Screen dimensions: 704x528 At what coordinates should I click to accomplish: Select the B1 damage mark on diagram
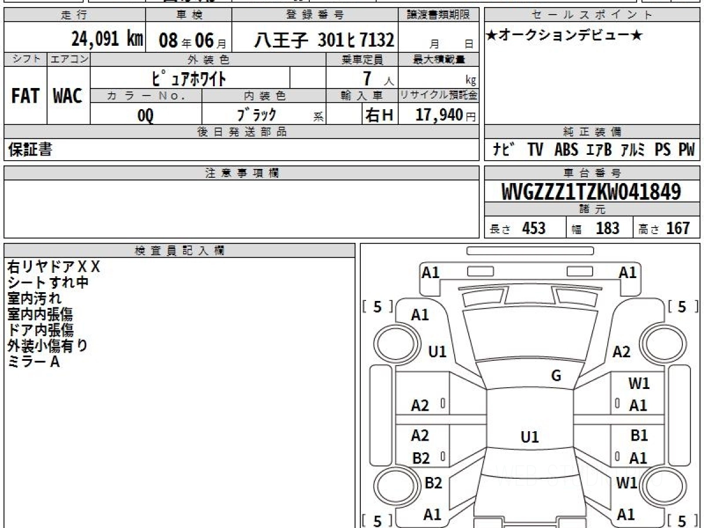pos(639,436)
